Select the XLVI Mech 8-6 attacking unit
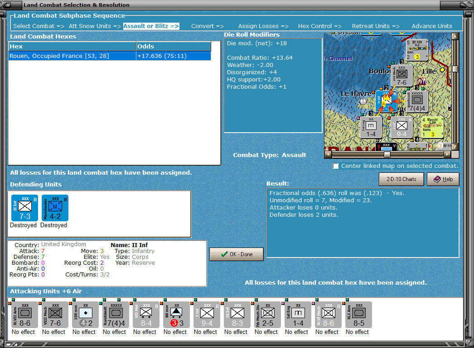 click(x=329, y=315)
